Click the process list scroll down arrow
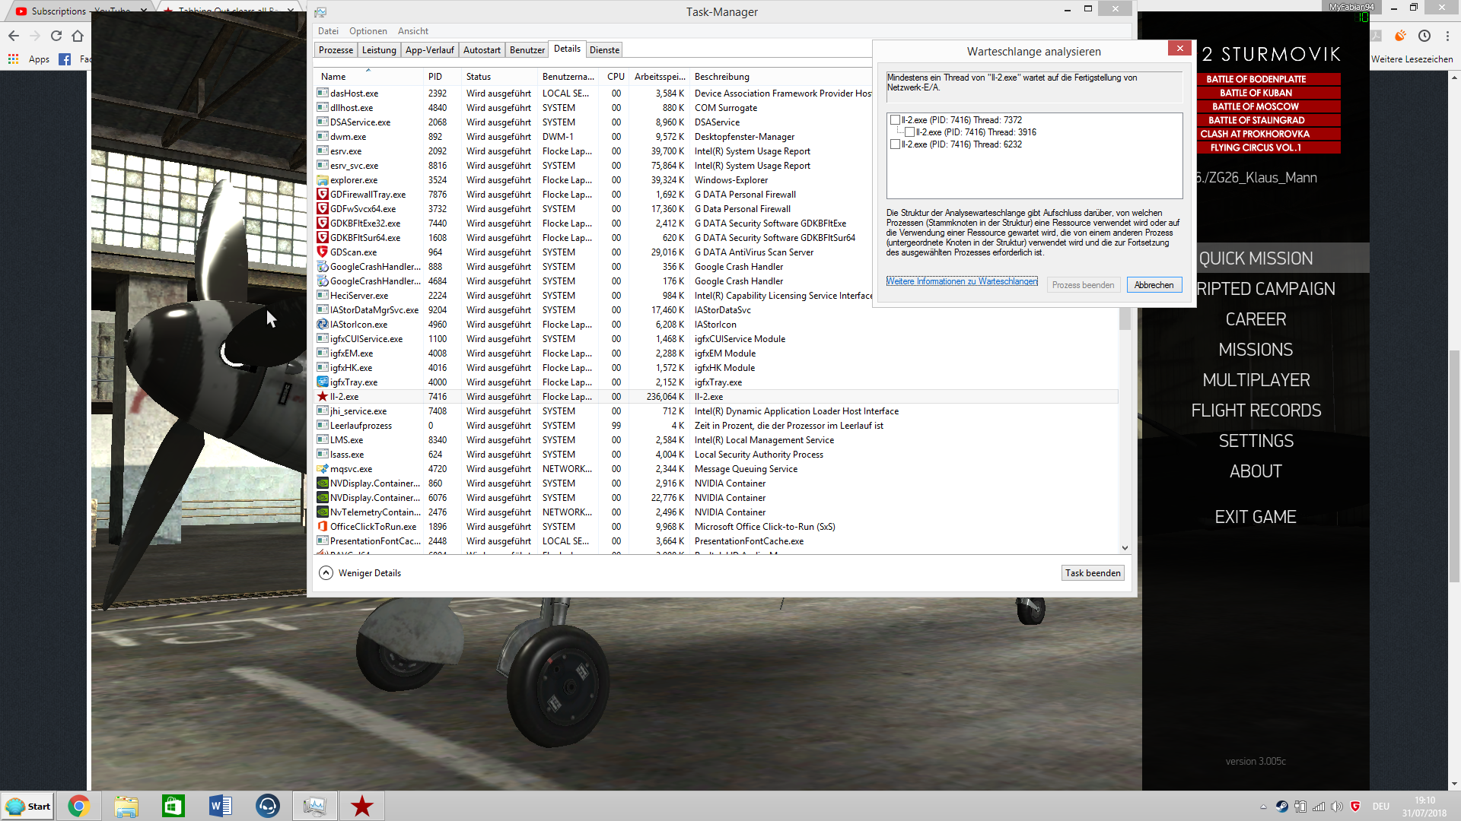Screen dimensions: 1461x821 [1125, 548]
